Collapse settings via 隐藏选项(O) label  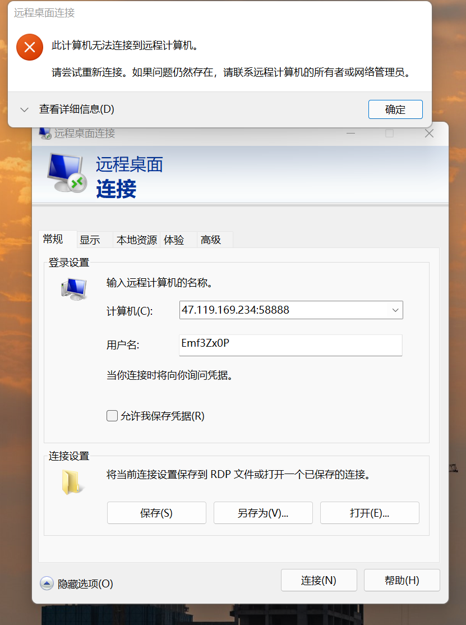(x=85, y=584)
